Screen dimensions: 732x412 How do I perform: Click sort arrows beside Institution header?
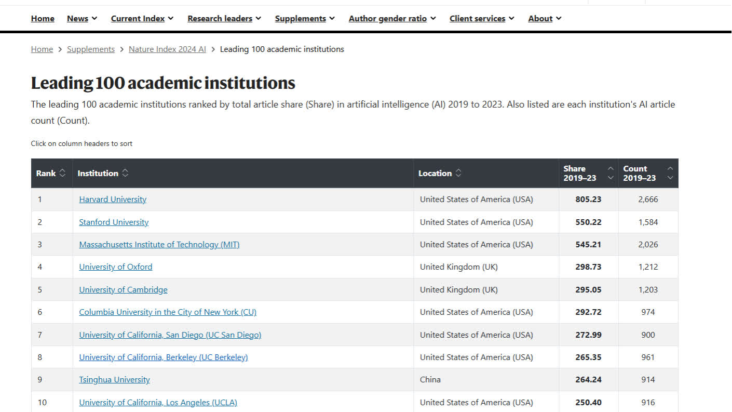coord(125,174)
